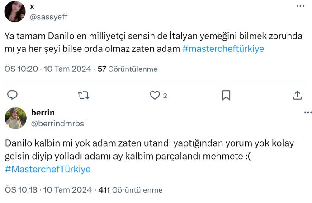Click the reply speech bubble icon
312x203 pixels.
13,95
